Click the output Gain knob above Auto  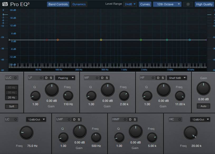203,89
